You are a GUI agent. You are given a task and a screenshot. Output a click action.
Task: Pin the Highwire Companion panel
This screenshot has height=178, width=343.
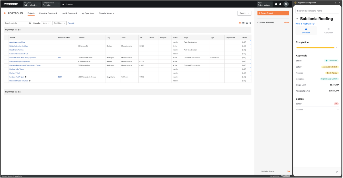[335, 3]
